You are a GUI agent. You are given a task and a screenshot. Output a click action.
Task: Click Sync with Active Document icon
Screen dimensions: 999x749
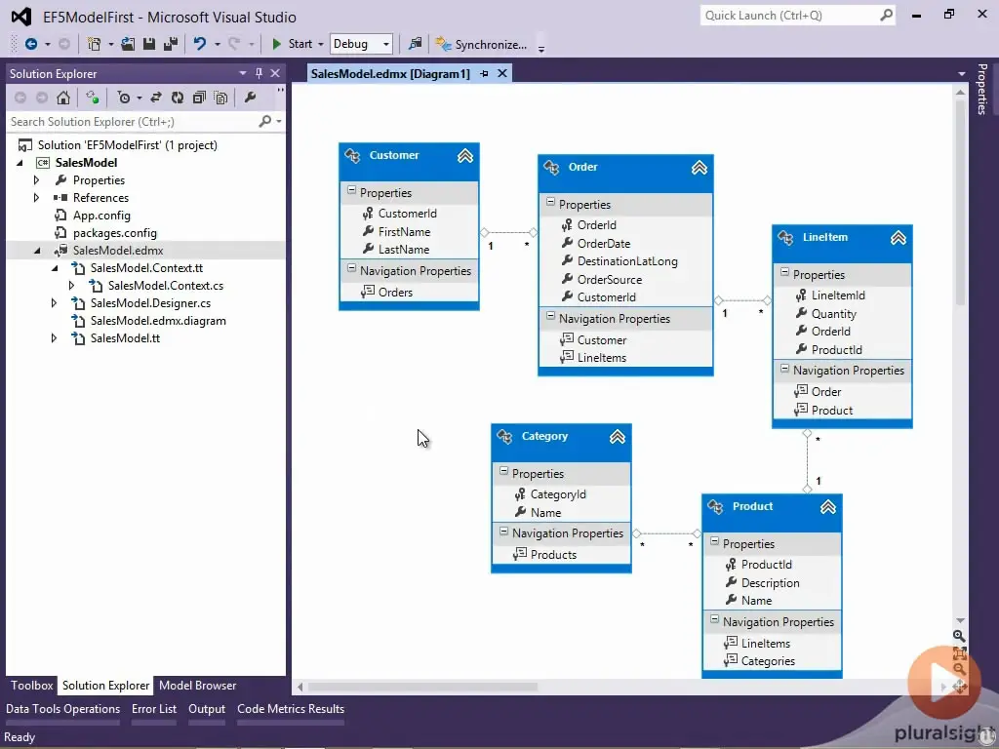(155, 98)
